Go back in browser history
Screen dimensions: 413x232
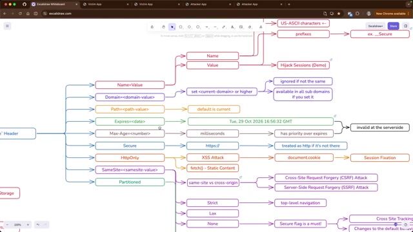point(5,14)
